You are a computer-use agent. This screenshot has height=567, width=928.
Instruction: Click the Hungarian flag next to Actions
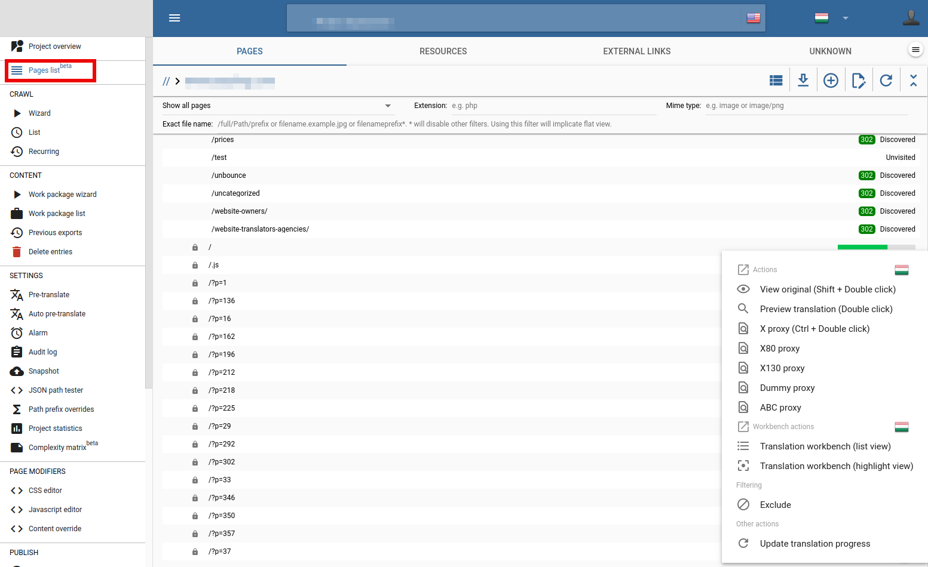(902, 270)
